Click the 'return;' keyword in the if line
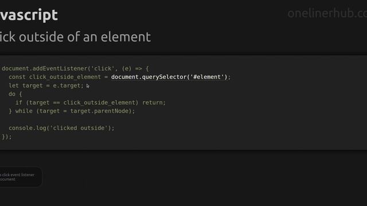367x206 pixels. coord(154,103)
